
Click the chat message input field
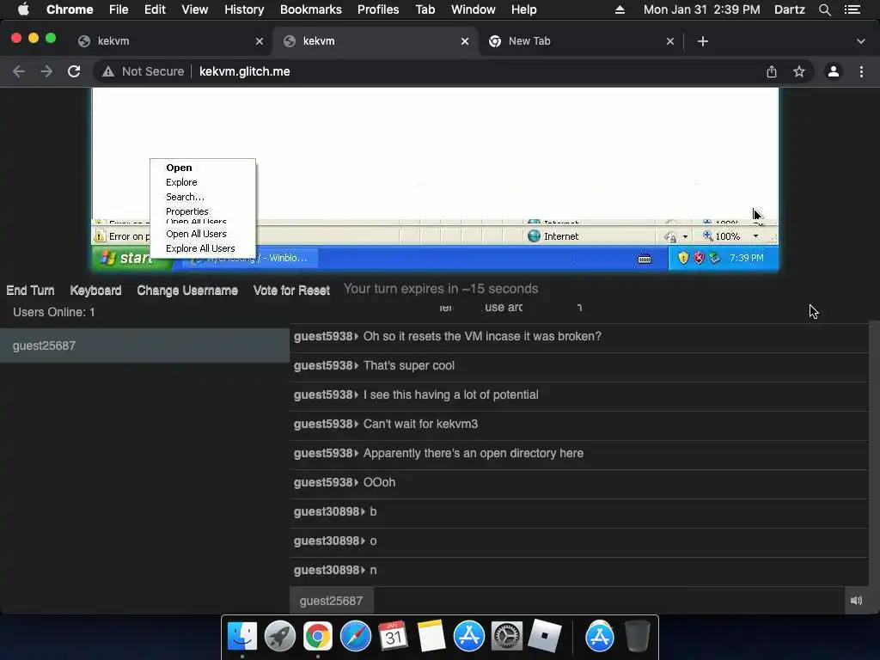point(609,601)
